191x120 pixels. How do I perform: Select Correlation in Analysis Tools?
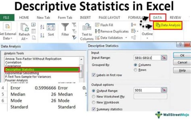coord(13,62)
